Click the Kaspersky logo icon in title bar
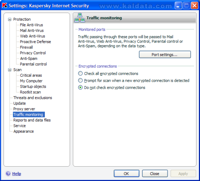The height and width of the screenshot is (181, 200). coord(5,6)
